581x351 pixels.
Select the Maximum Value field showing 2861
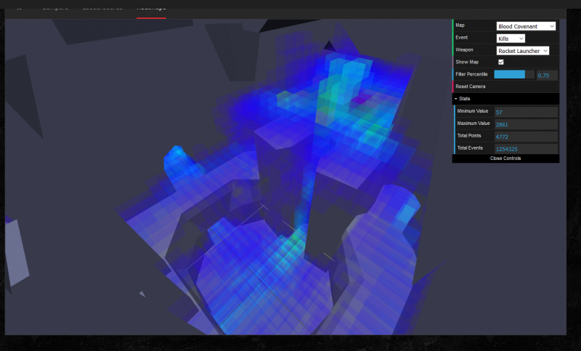(x=525, y=124)
